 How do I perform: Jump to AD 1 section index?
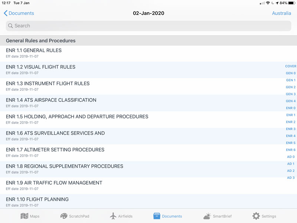point(291,164)
